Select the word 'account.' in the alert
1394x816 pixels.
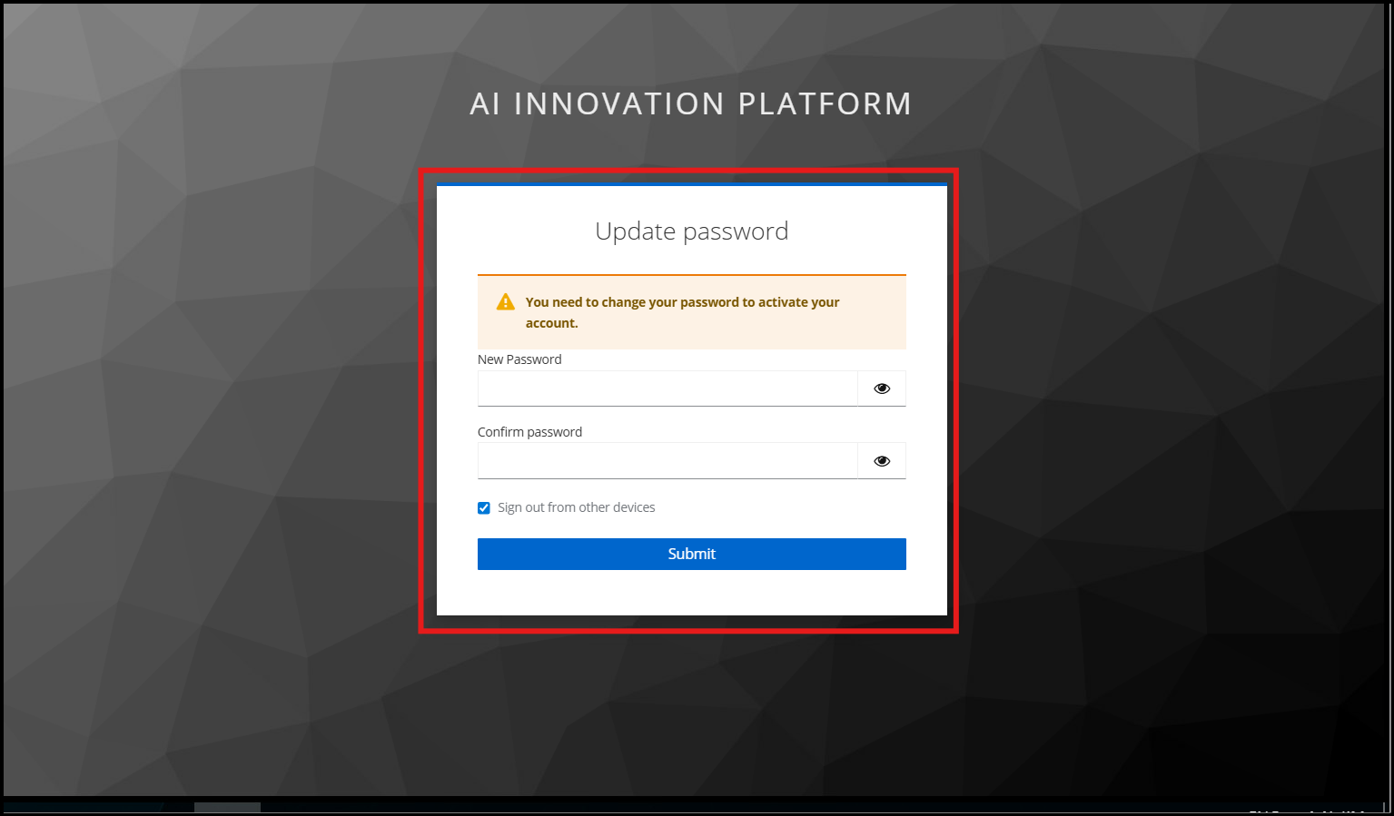click(552, 323)
